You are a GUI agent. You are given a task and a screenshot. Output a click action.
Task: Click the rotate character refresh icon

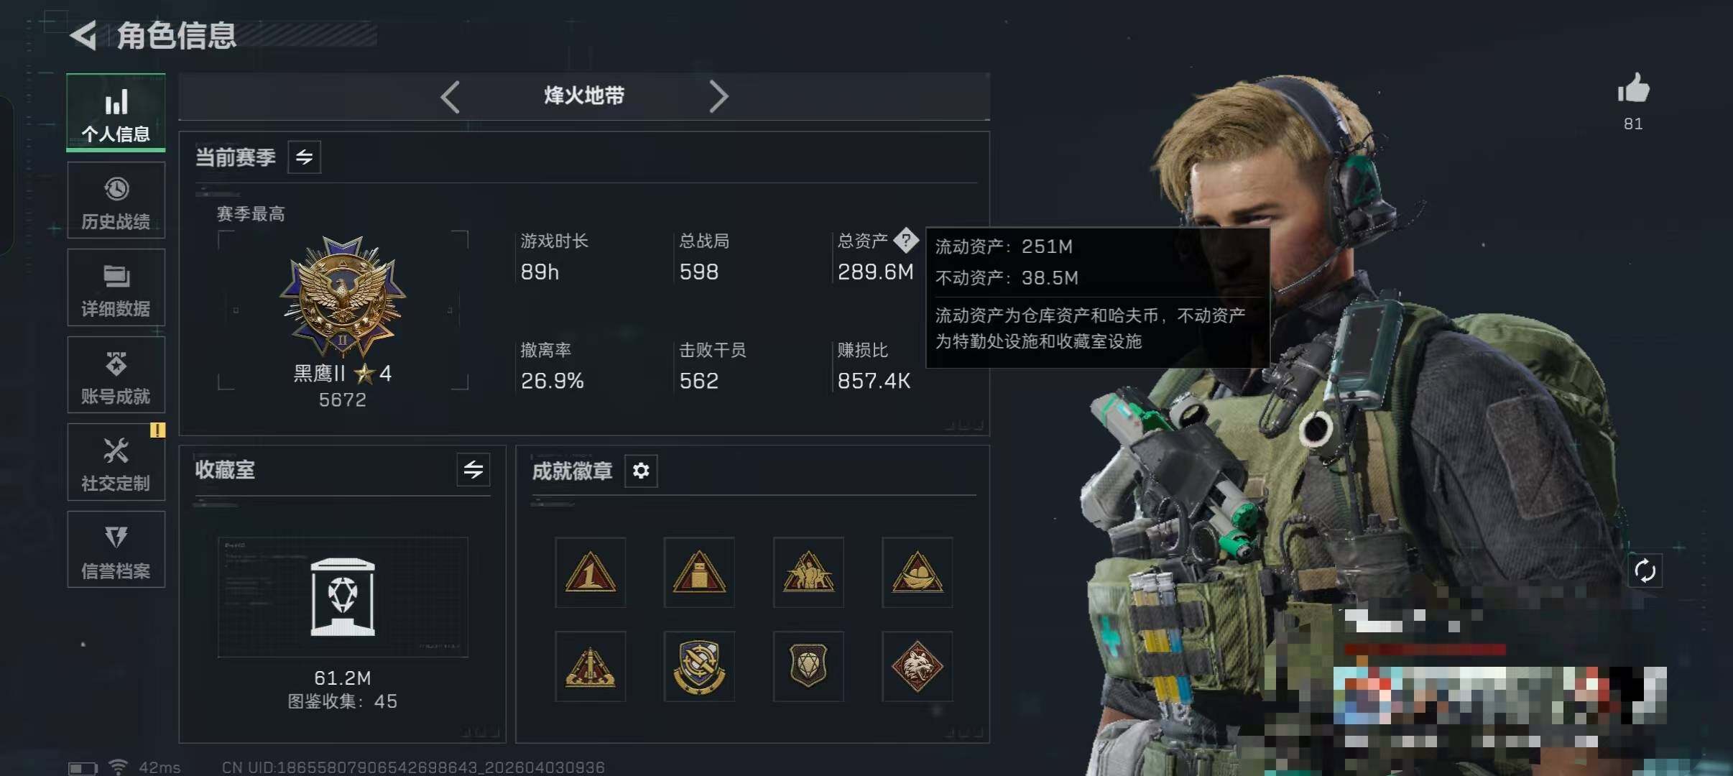click(x=1645, y=571)
